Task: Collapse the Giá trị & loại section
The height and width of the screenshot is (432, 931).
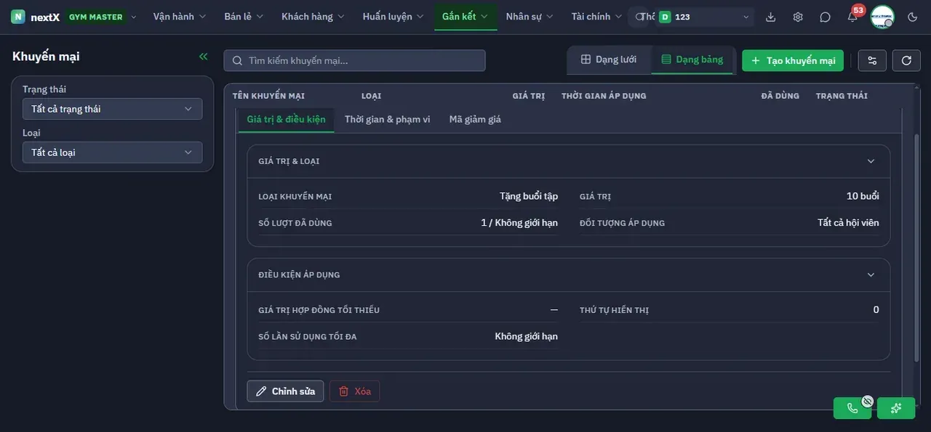Action: point(871,161)
